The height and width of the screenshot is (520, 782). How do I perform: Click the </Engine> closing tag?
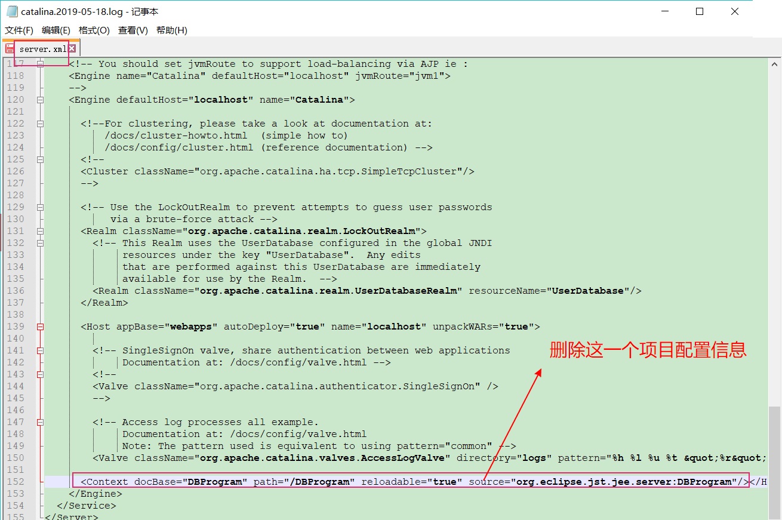coord(96,494)
